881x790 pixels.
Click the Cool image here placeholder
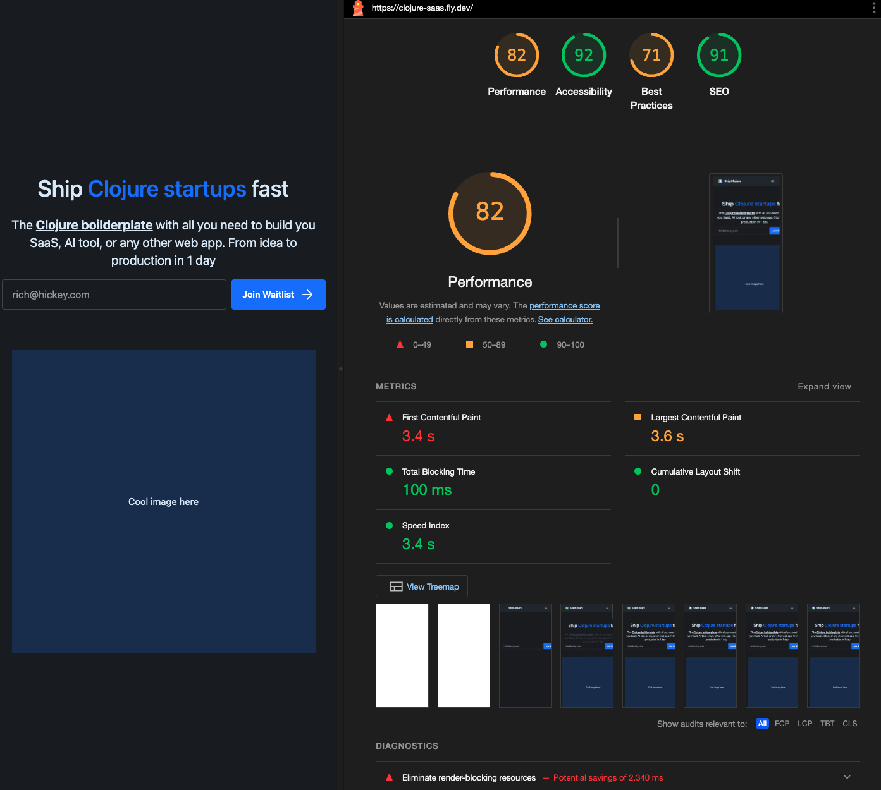[x=164, y=502]
